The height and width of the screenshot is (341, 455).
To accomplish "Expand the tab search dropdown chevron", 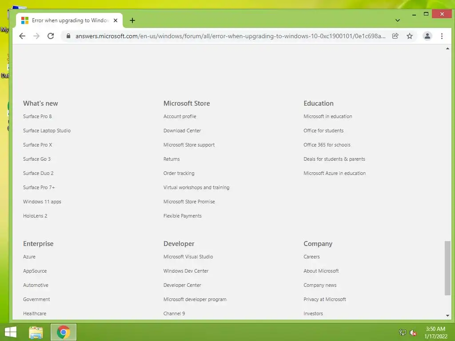I will pos(398,20).
